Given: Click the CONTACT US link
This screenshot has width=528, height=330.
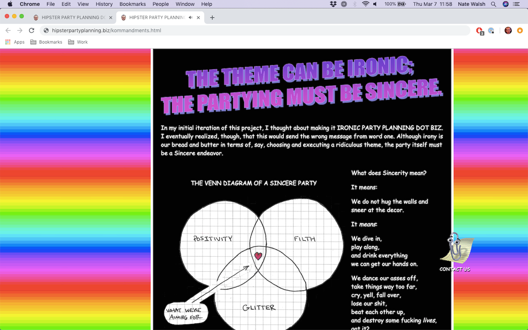Looking at the screenshot, I should 455,269.
